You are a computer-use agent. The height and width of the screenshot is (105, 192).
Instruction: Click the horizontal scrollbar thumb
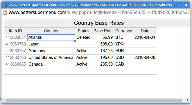pyautogui.click(x=94, y=100)
